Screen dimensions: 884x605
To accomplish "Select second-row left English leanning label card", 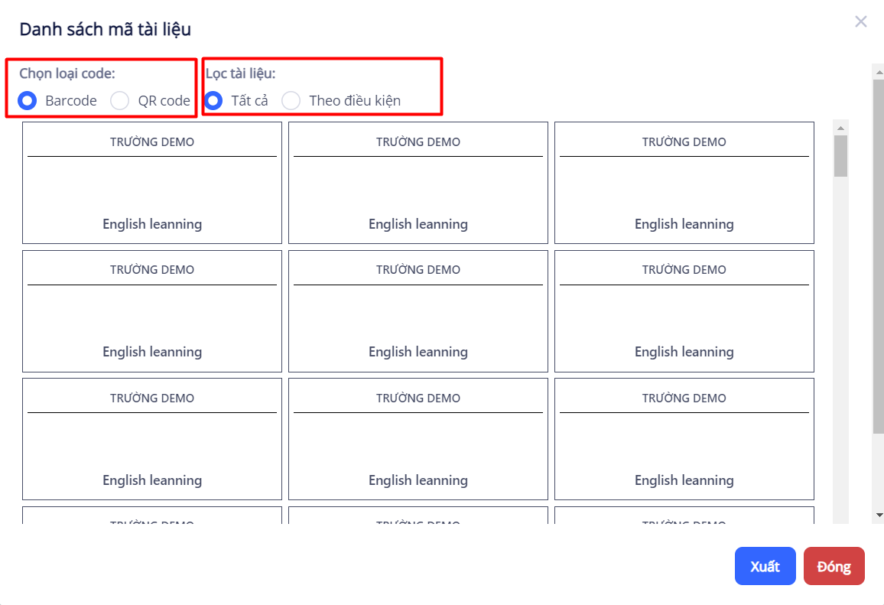I will tap(152, 311).
